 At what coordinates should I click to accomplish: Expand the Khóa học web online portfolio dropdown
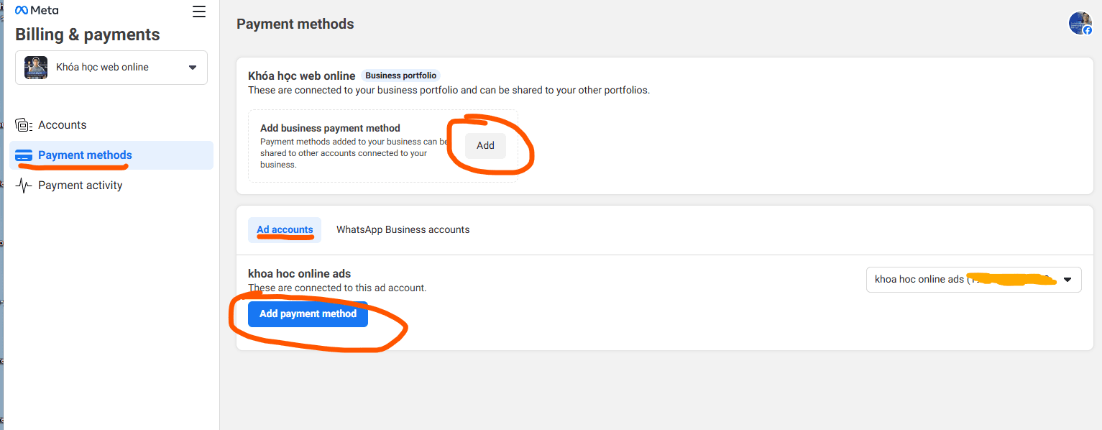click(111, 67)
